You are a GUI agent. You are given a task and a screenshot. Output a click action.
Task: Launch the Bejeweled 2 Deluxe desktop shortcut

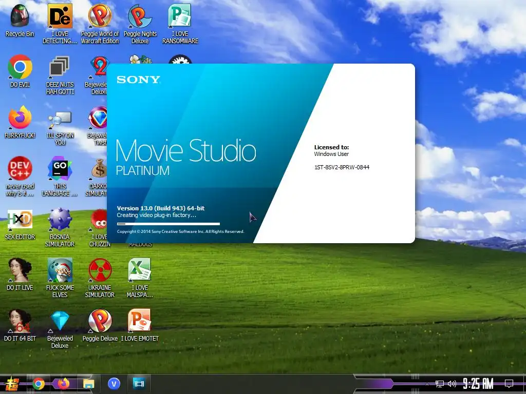pos(98,75)
